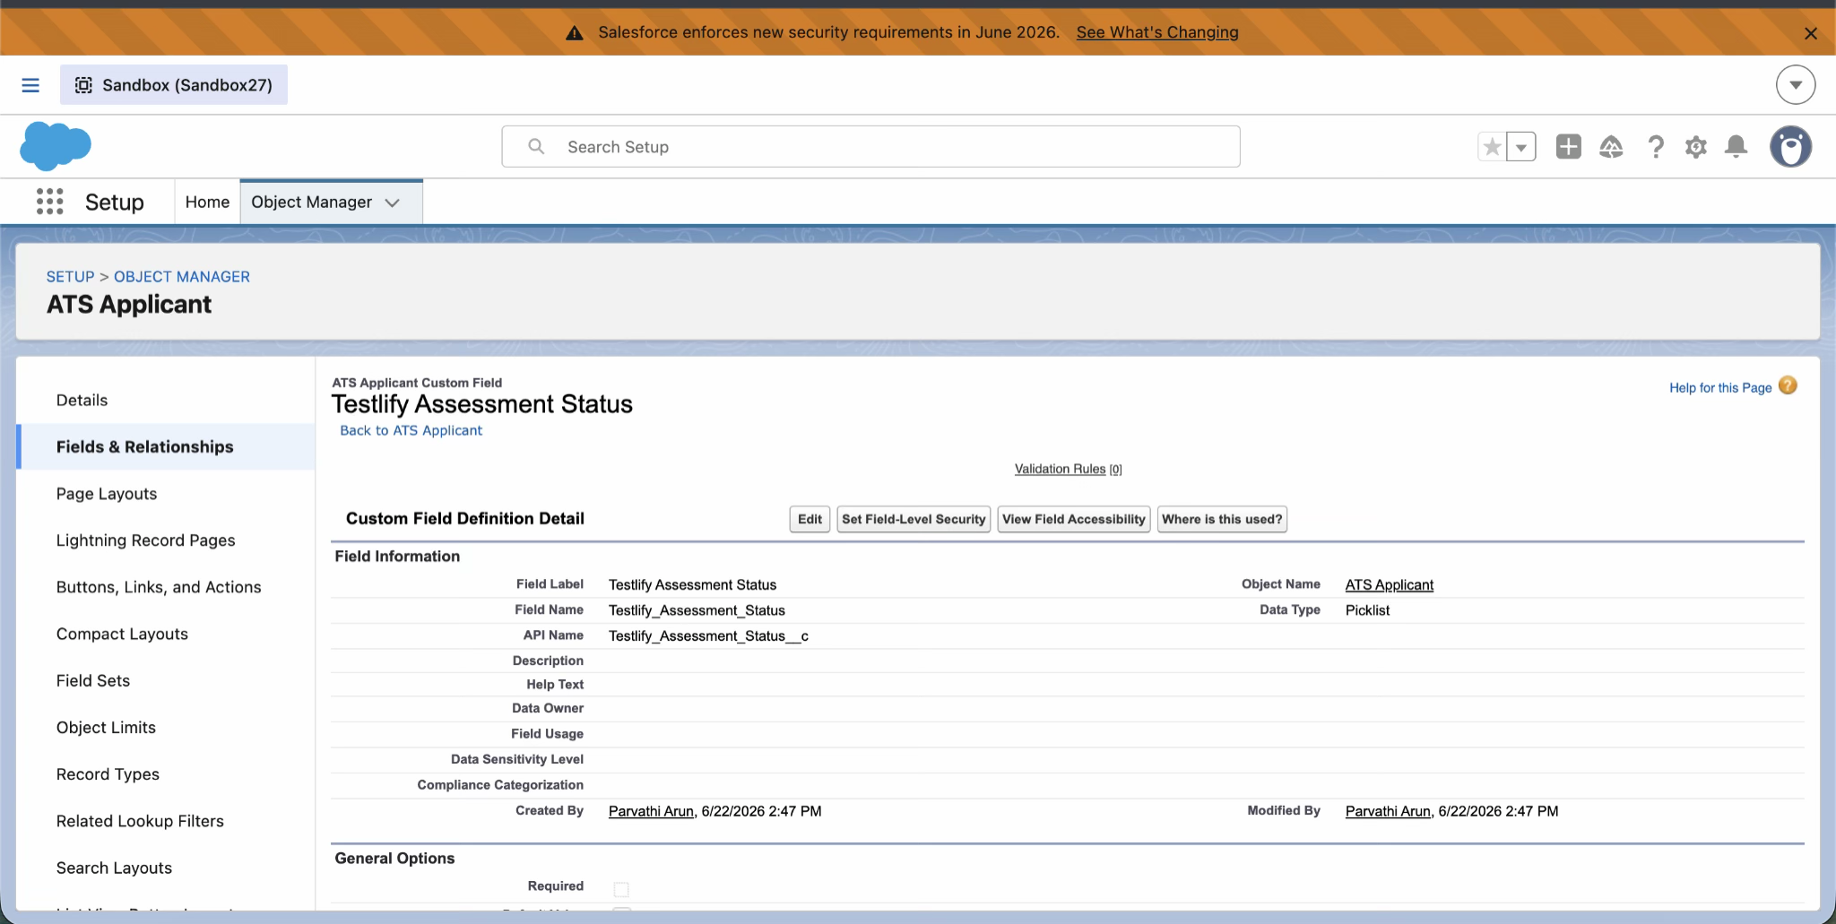
Task: Select the Object Manager tab
Action: tap(311, 203)
